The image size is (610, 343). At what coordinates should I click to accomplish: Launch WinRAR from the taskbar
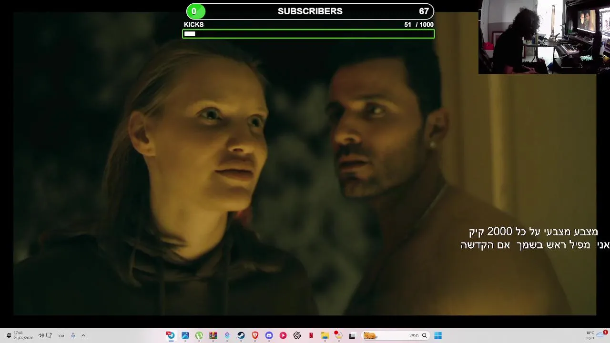(213, 335)
